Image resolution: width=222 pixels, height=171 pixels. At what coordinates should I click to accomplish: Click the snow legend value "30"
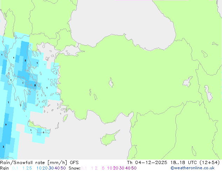tap(122, 168)
